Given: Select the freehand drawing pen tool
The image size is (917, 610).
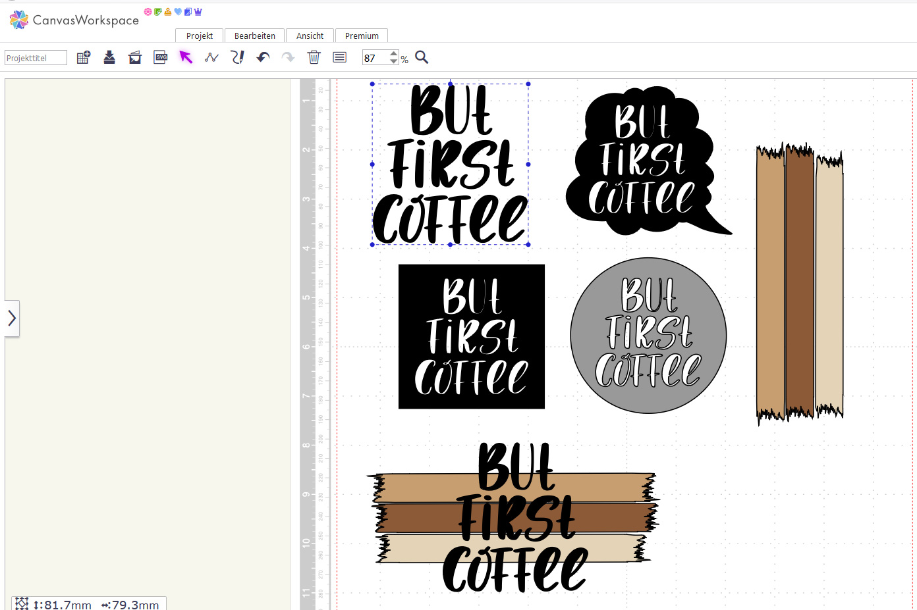Looking at the screenshot, I should [x=237, y=58].
